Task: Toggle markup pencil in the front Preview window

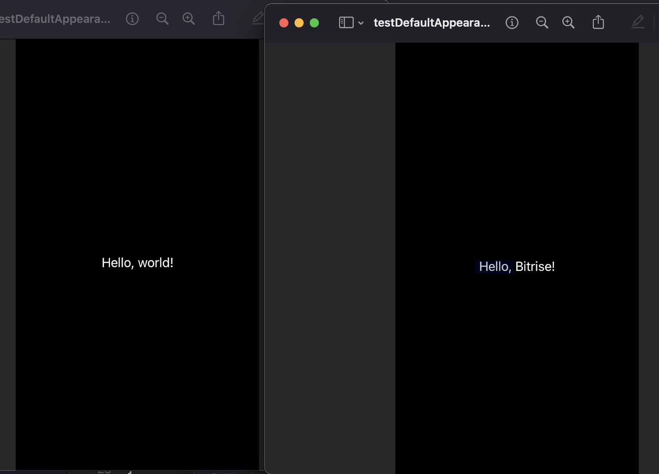Action: [x=638, y=22]
